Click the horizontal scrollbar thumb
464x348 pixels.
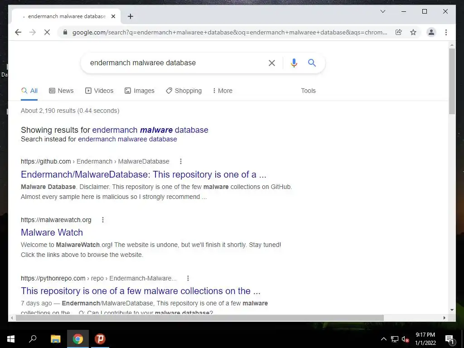[x=200, y=318]
